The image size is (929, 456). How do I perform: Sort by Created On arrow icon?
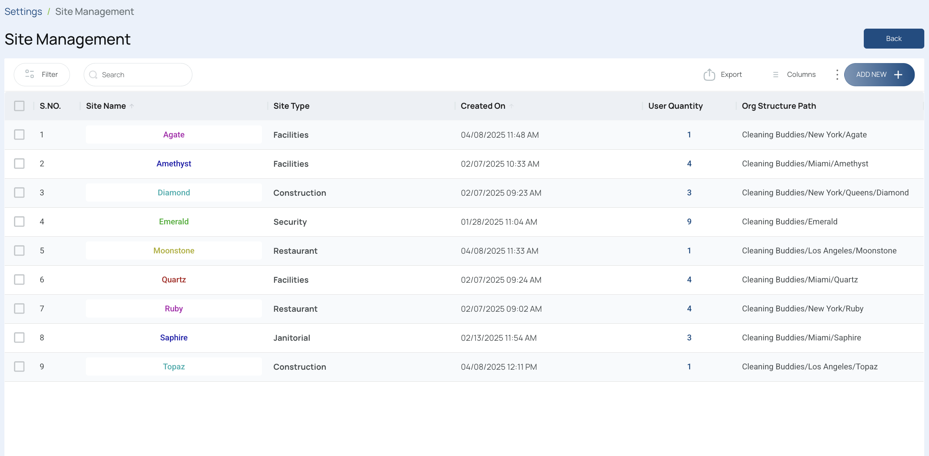(x=511, y=106)
